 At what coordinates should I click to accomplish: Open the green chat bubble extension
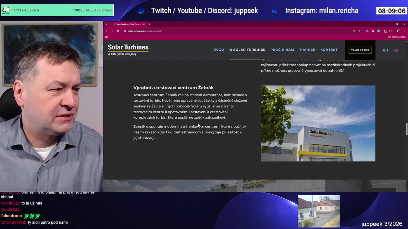coord(379,31)
